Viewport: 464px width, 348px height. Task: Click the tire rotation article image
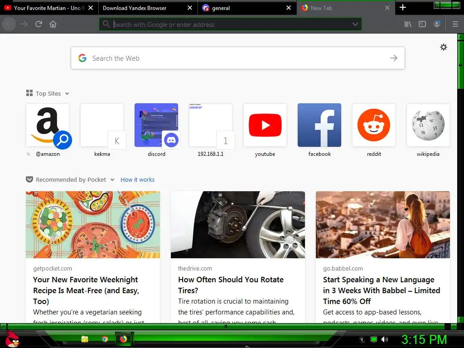238,225
